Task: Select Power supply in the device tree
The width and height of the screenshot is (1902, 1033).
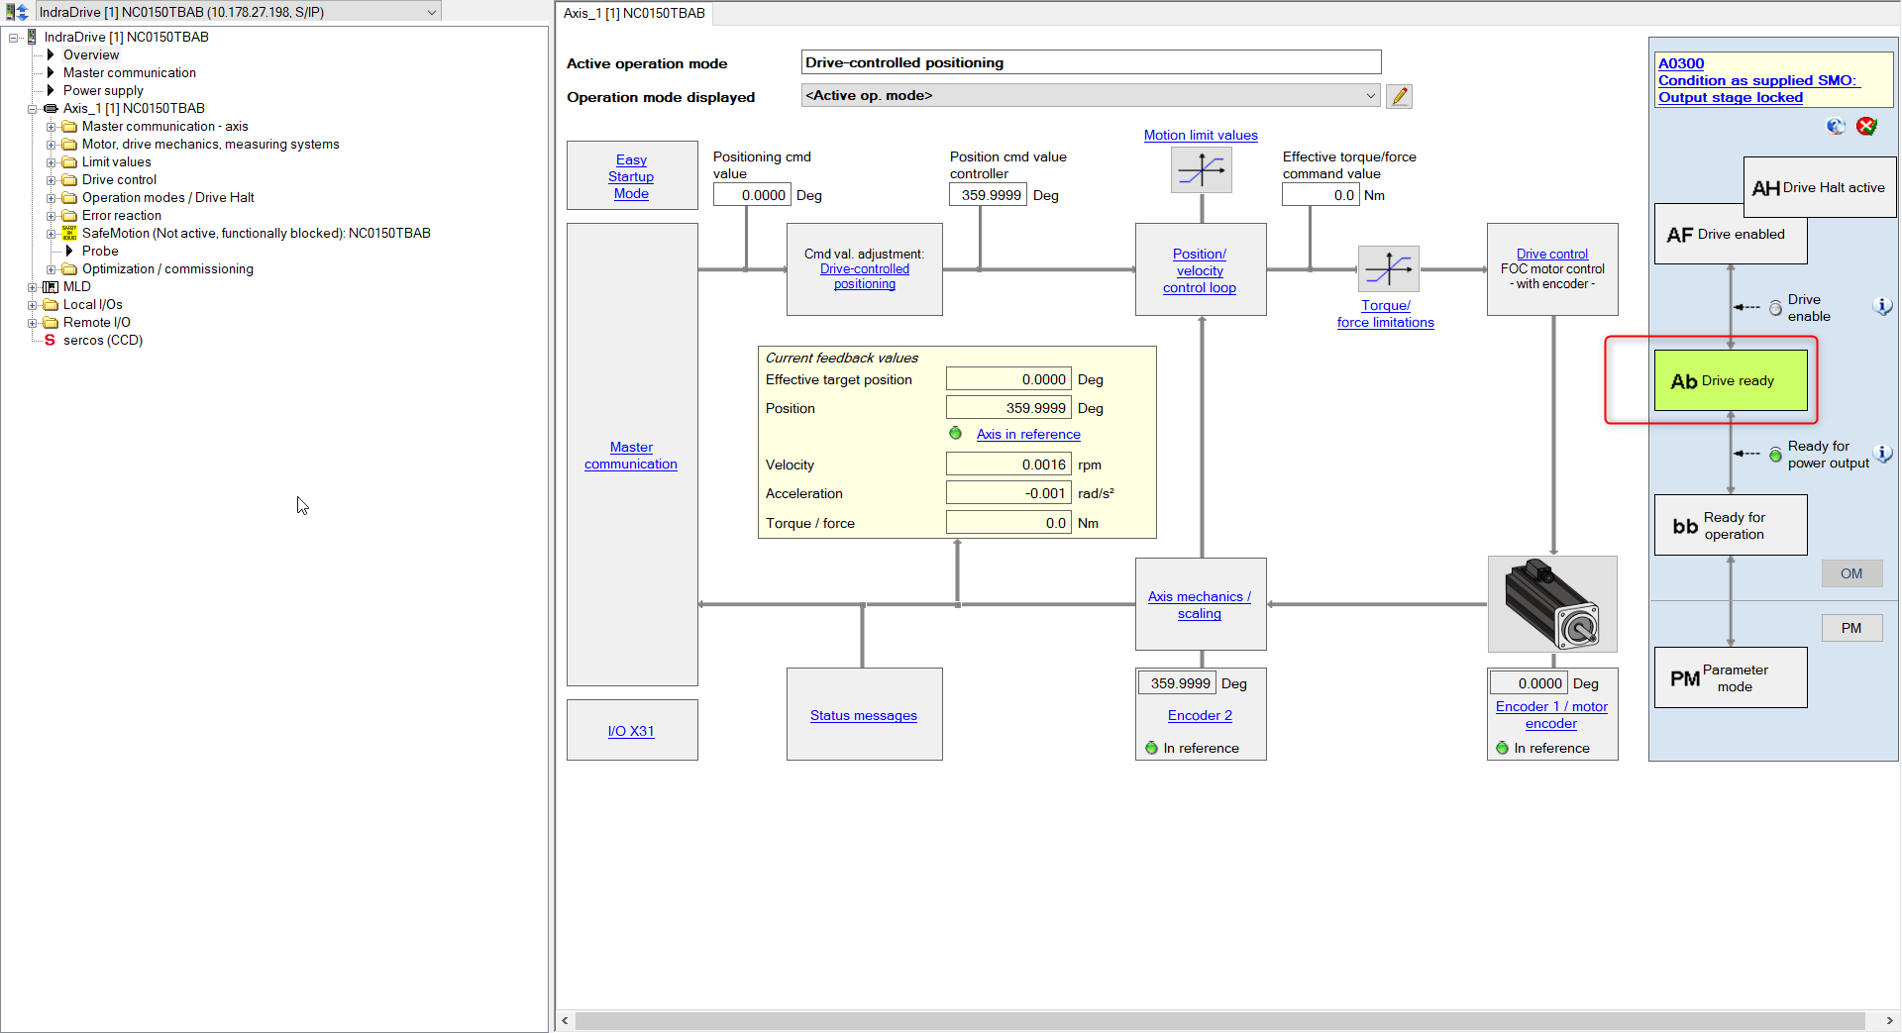Action: pyautogui.click(x=103, y=90)
